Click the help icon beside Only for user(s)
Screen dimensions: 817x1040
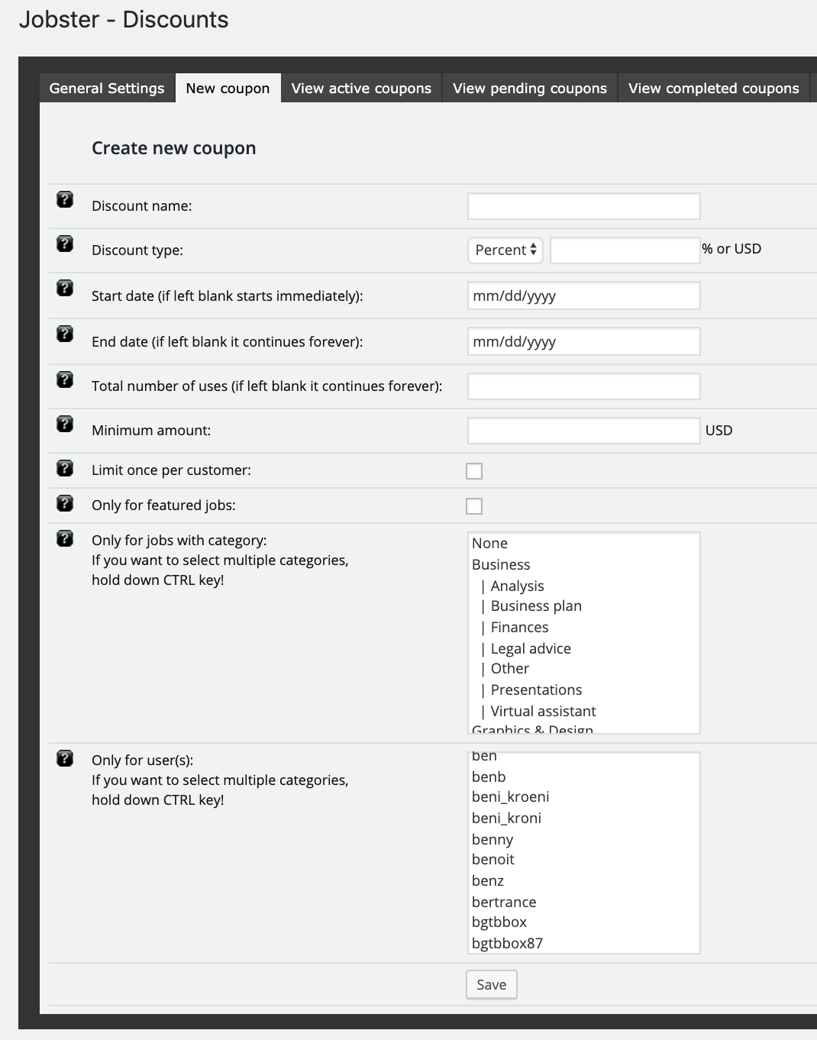click(65, 759)
